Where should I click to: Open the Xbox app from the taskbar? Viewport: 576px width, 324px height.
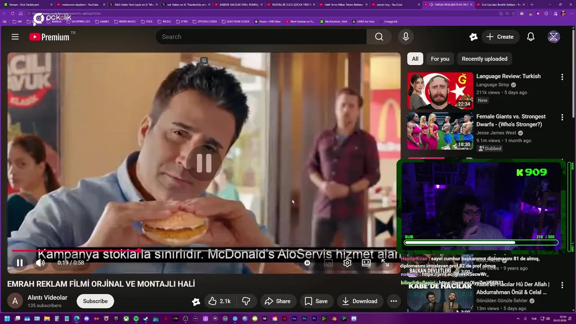(126, 319)
